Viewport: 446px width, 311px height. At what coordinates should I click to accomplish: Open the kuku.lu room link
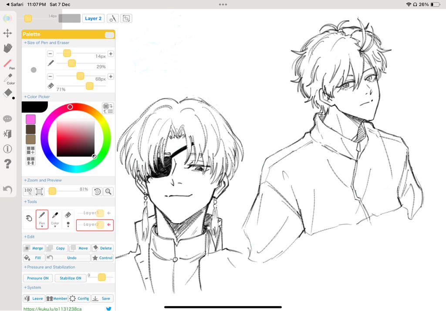click(x=53, y=309)
